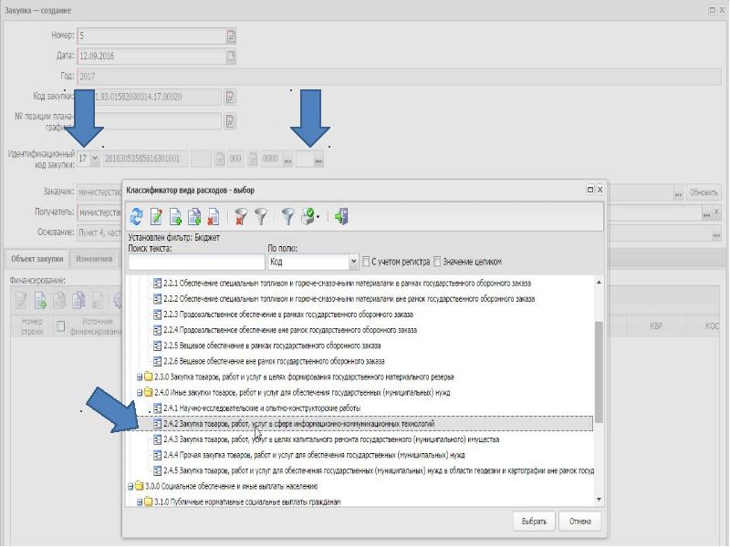730x547 pixels.
Task: Click the ellipsis button at the end of Основание row
Action: pos(716,234)
